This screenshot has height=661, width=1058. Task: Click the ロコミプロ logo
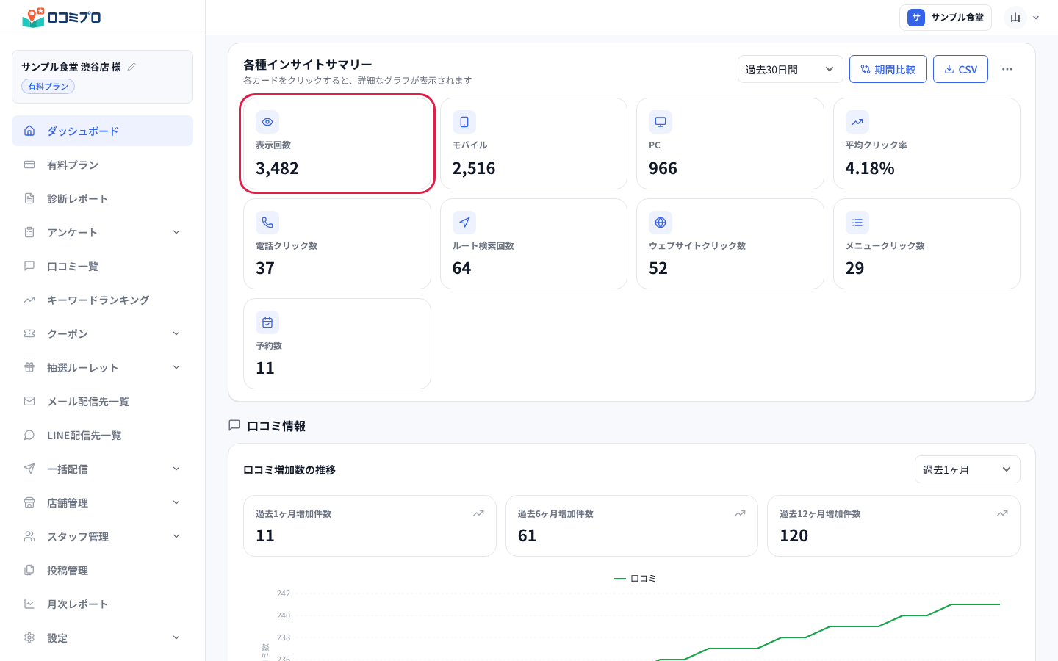(x=62, y=17)
